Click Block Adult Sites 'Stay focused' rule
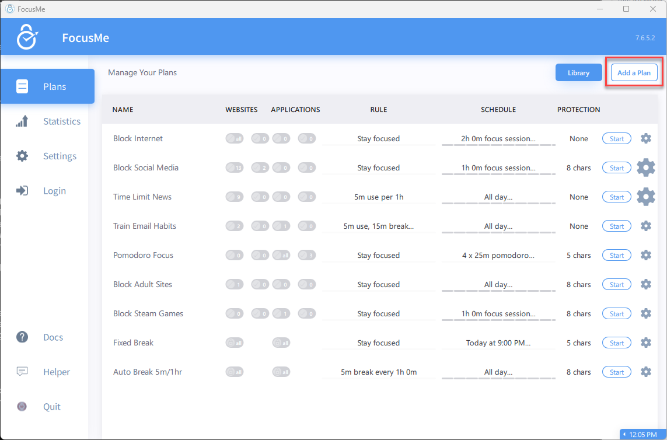The height and width of the screenshot is (440, 667). pos(379,284)
